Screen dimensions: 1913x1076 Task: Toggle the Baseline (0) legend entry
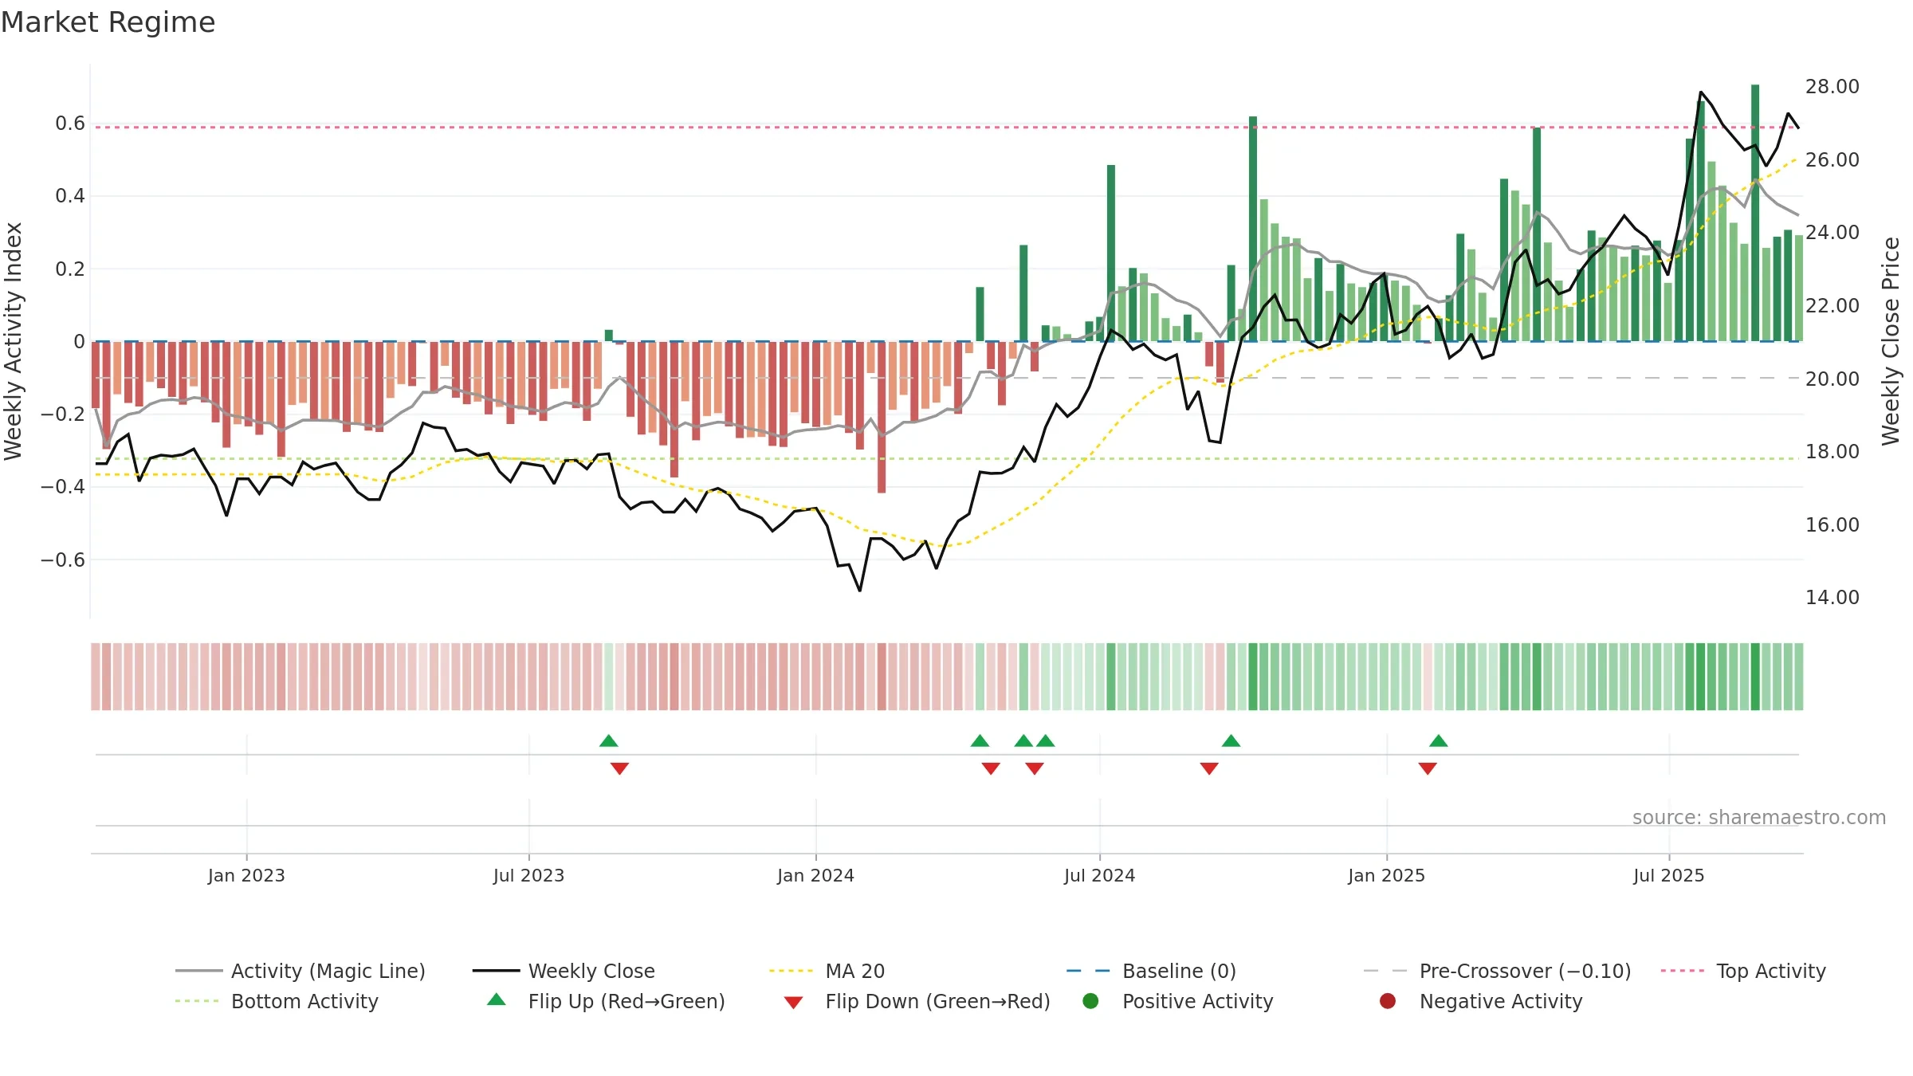[x=1151, y=971]
